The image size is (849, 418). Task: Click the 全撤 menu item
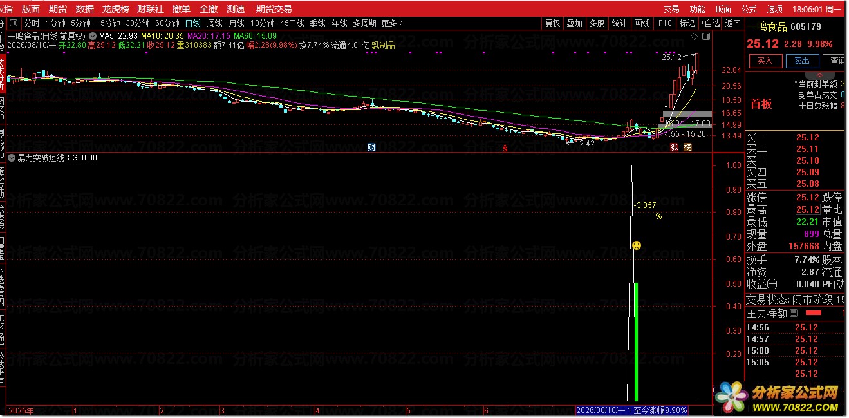pos(209,9)
